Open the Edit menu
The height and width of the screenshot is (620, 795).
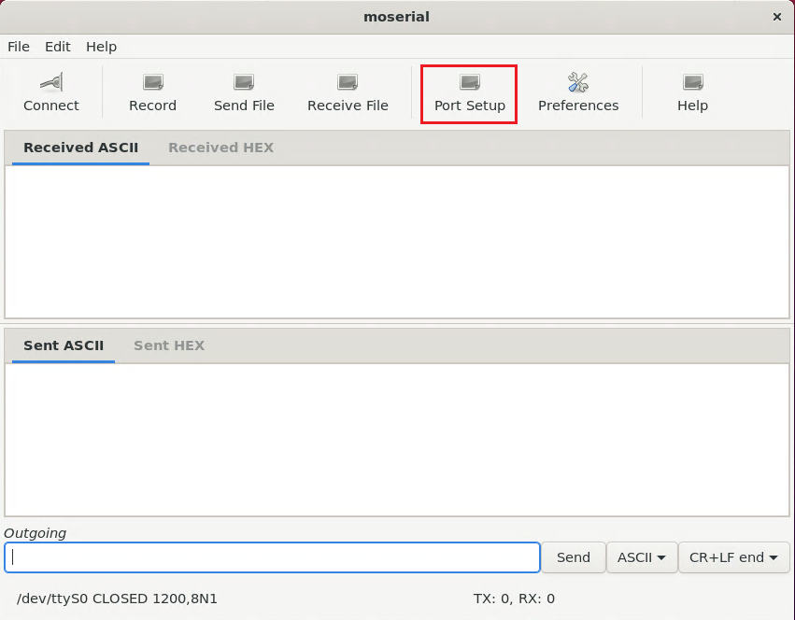(57, 47)
